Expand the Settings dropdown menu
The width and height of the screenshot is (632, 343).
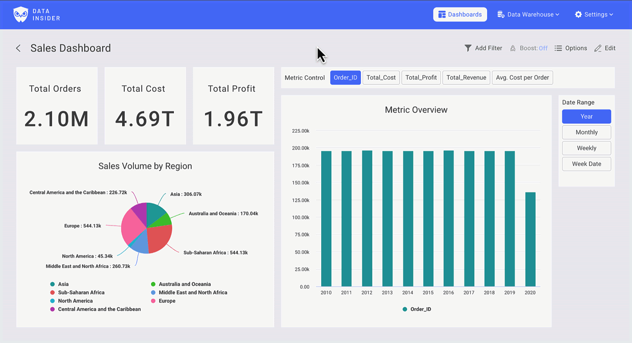[594, 14]
